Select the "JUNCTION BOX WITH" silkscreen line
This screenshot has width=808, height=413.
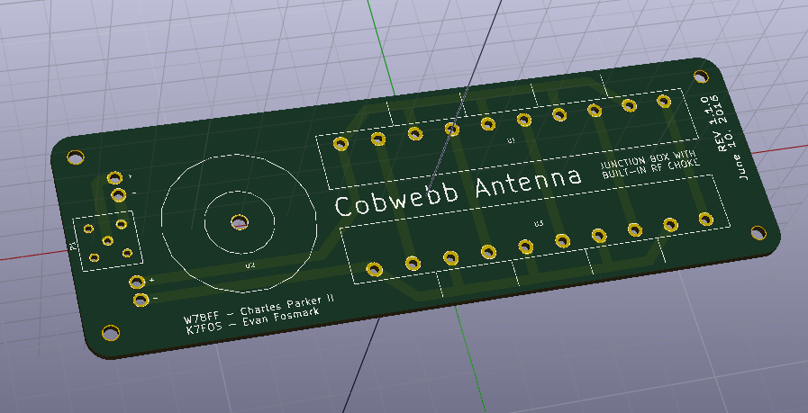click(x=649, y=159)
